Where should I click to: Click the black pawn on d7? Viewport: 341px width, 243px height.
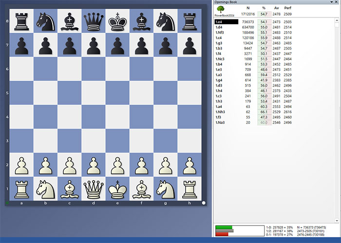pos(94,46)
